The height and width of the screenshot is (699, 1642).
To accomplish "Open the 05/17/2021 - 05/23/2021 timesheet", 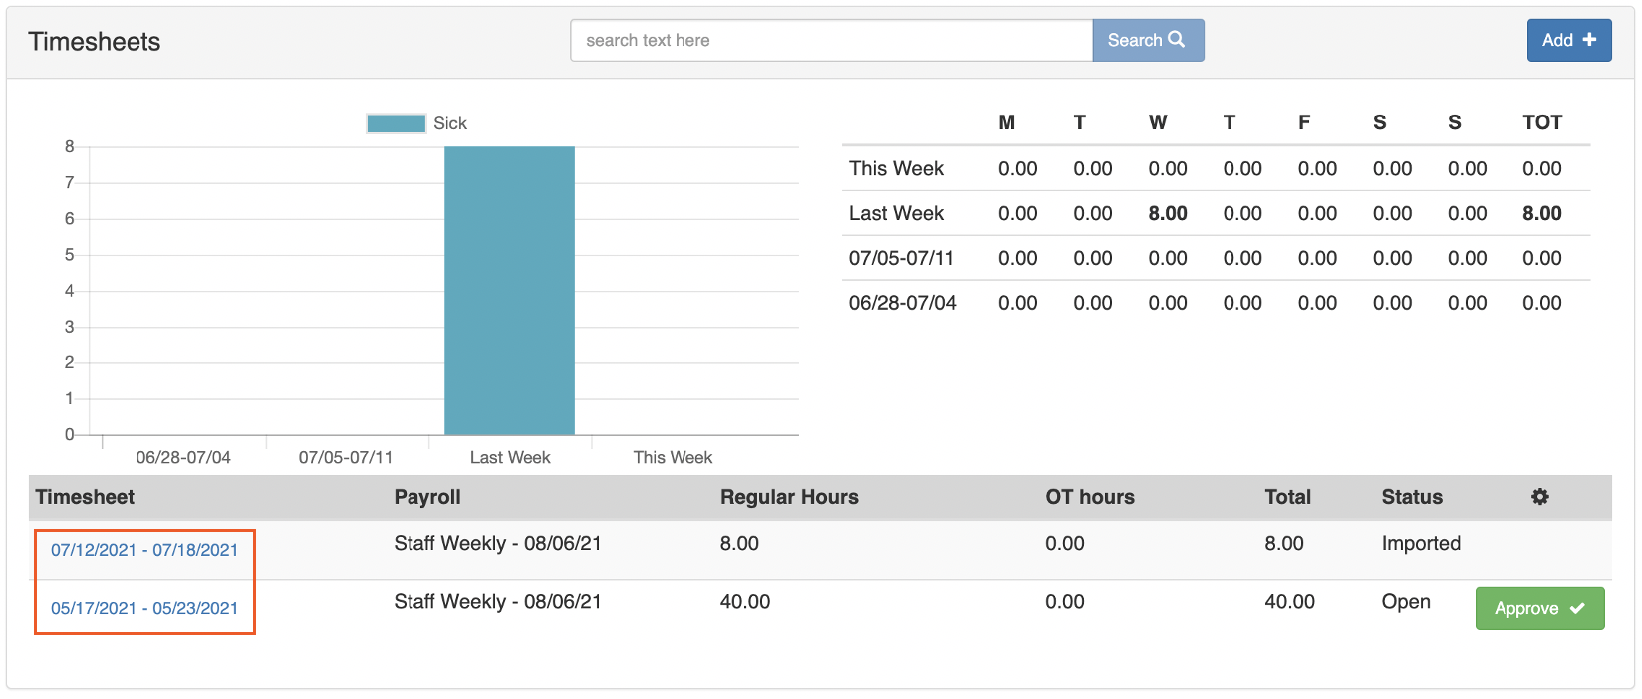I will click(144, 608).
